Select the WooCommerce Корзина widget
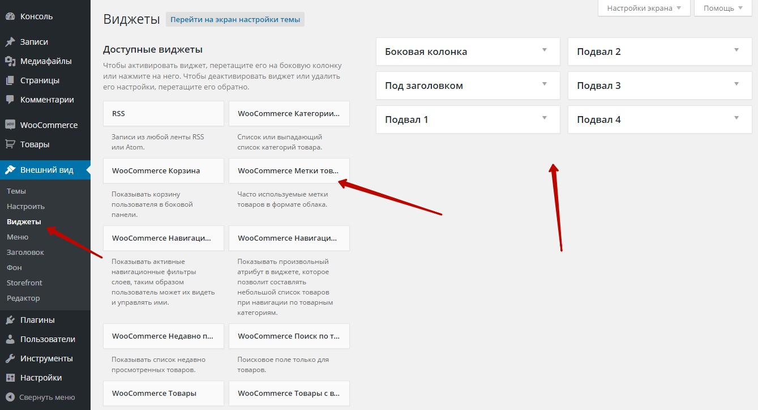The image size is (758, 410). tap(164, 171)
